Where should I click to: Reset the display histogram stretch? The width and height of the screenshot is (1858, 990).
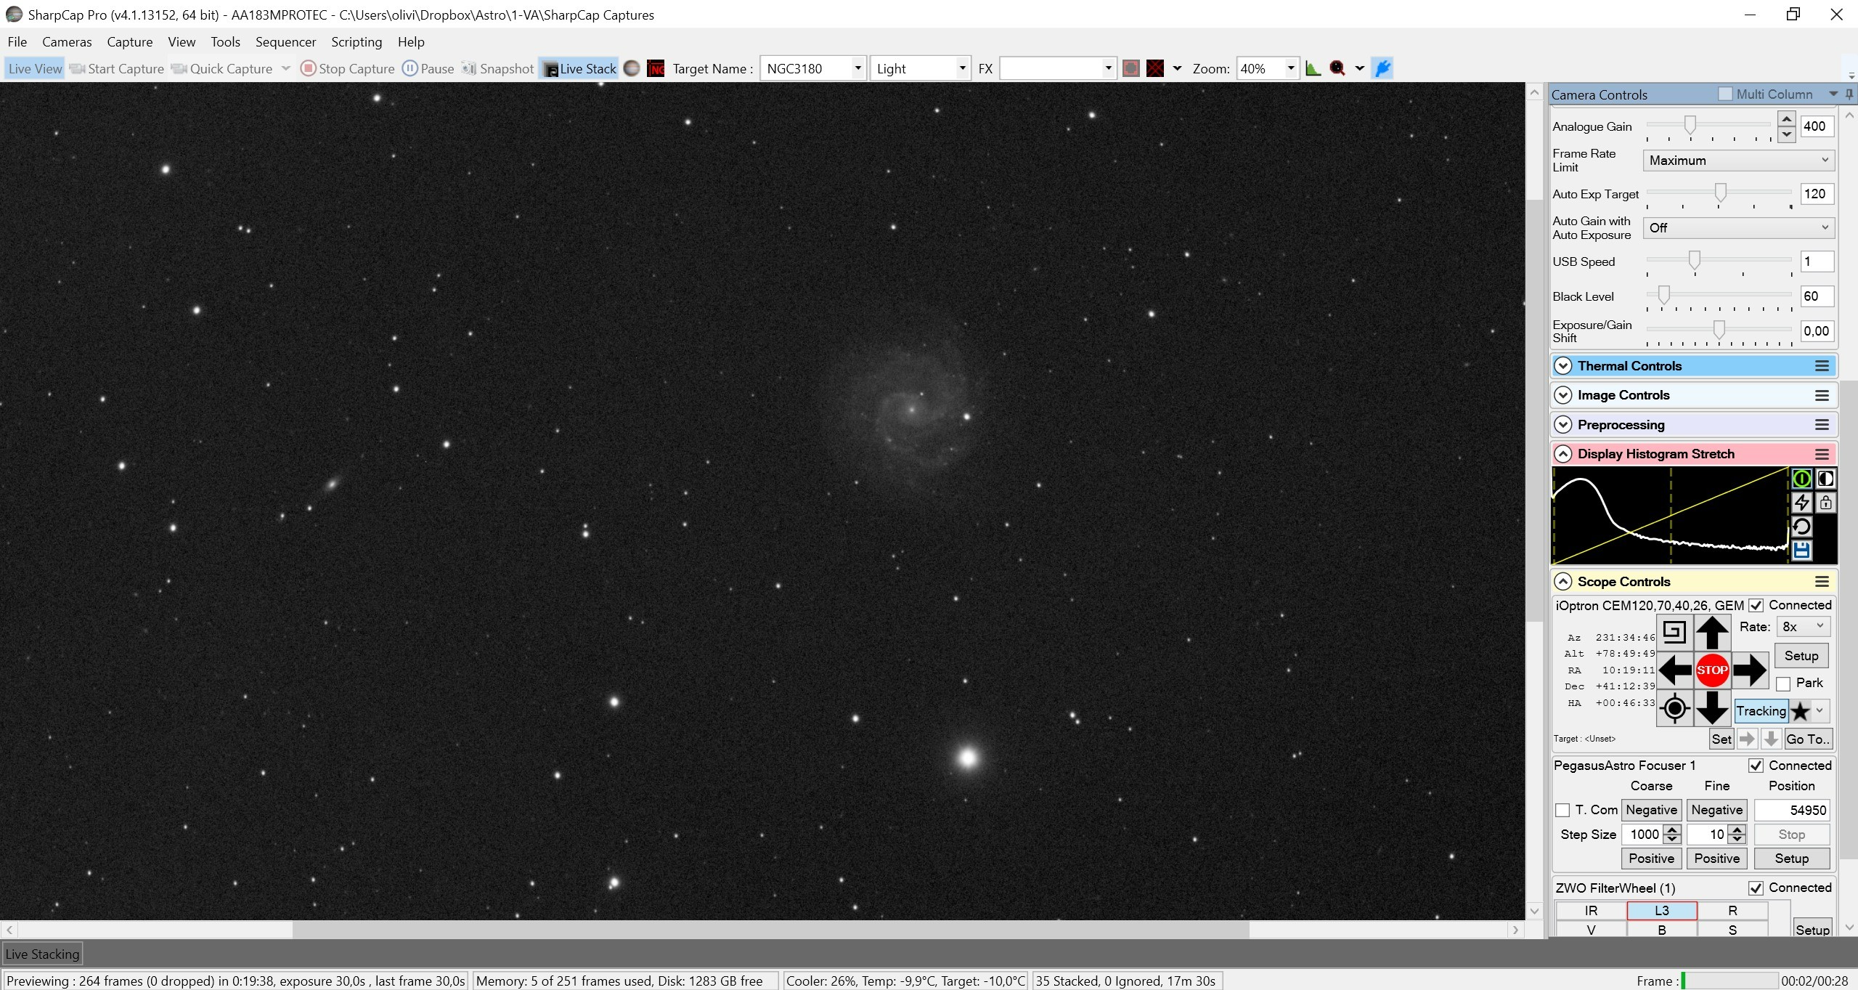[x=1801, y=527]
